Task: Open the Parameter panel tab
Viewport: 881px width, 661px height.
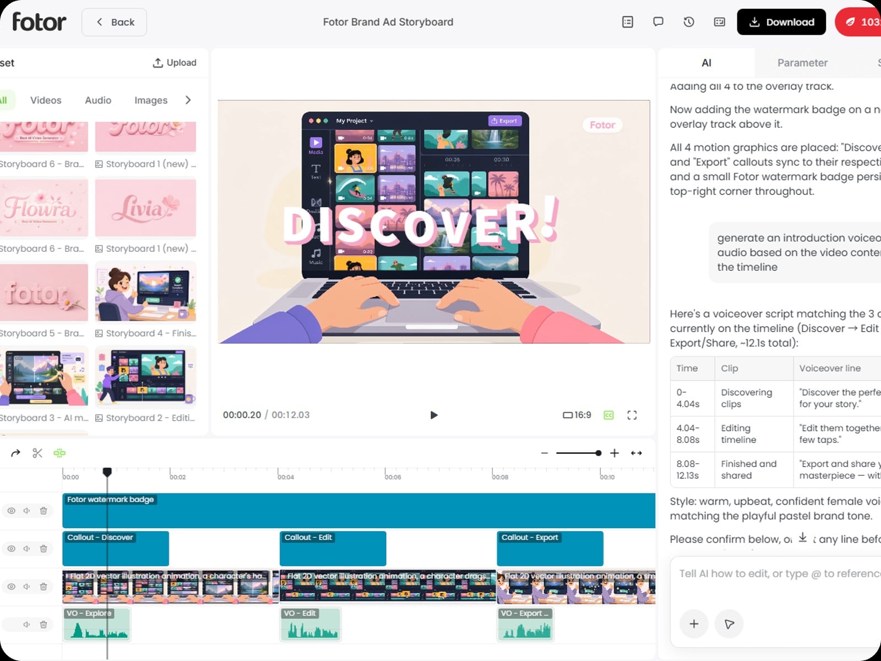Action: click(802, 63)
